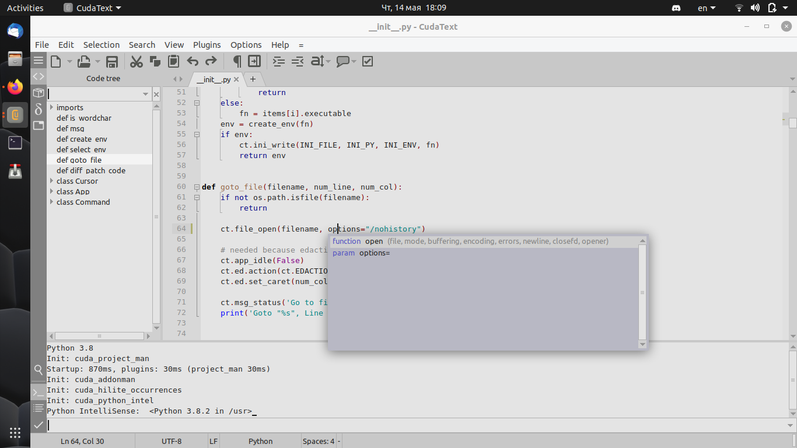Image resolution: width=797 pixels, height=448 pixels.
Task: Cut selection with the scissors icon
Action: pos(137,61)
